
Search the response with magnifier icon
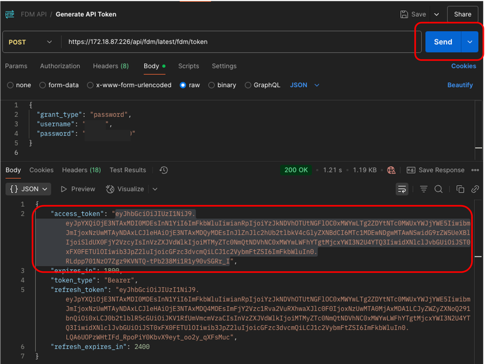pos(438,189)
